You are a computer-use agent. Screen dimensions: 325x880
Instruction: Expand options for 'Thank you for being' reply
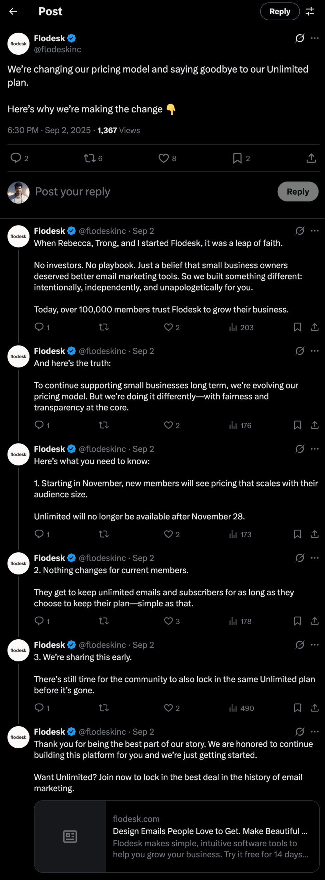point(315,732)
